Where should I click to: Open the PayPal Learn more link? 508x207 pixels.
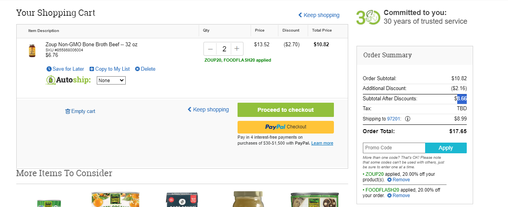click(322, 143)
